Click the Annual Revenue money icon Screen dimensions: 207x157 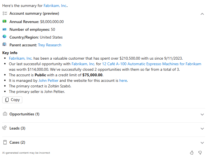coord(4,21)
